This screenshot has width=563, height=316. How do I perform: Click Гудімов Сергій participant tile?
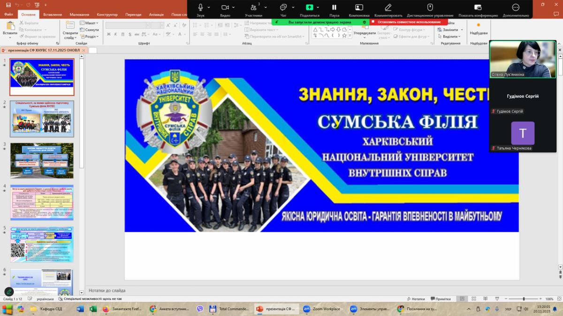coord(523,96)
